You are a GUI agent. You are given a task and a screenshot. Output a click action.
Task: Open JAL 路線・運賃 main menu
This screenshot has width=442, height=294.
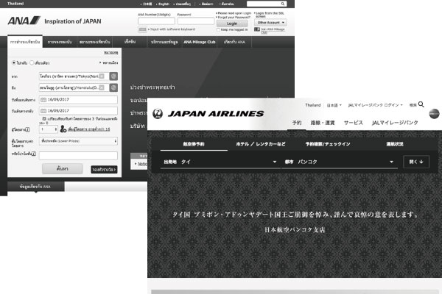[323, 123]
